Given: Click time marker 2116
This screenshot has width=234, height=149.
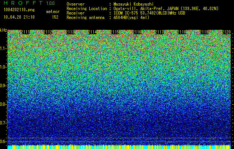Looking at the screenshot, I should [x=137, y=32].
